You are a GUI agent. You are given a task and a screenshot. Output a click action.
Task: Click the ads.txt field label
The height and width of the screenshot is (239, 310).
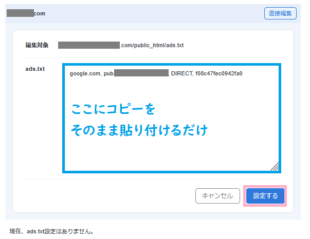tap(35, 69)
